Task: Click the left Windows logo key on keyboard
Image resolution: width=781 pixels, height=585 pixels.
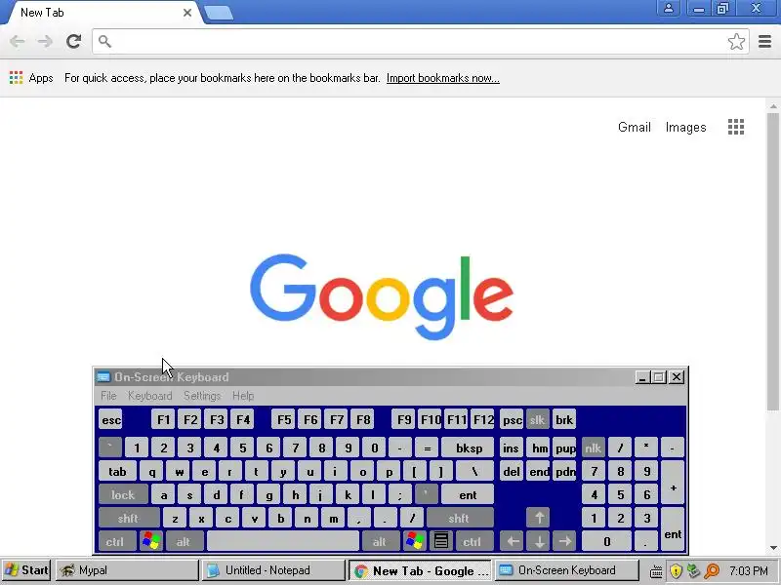Action: tap(151, 541)
